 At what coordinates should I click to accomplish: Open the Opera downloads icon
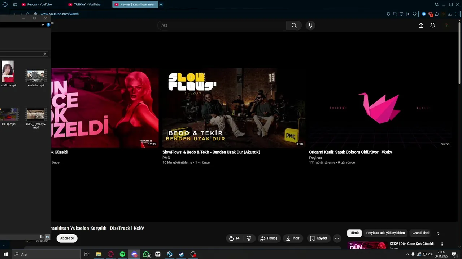(x=450, y=14)
